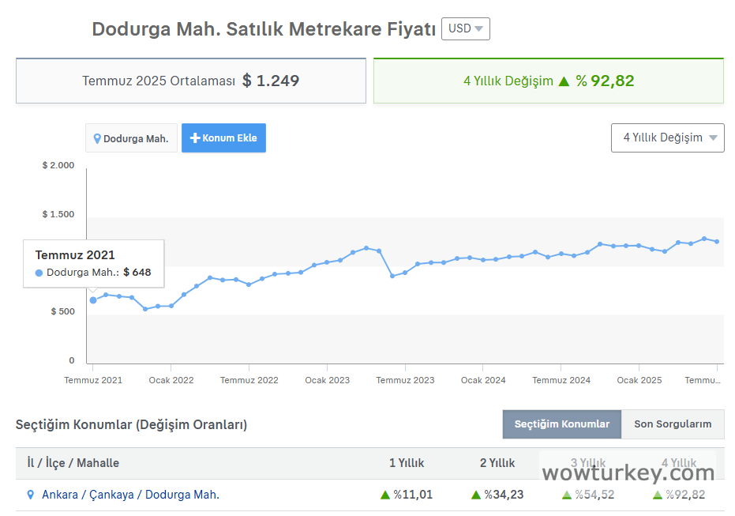Click the location pin icon in Dodurga chip

(97, 138)
